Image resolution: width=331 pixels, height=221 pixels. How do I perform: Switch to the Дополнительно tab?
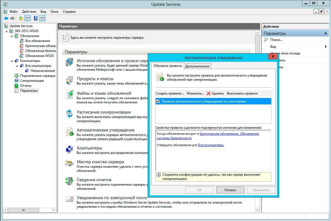[x=197, y=66]
